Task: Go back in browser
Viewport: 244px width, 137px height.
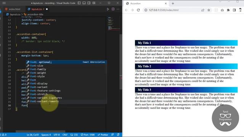Action: 126,10
